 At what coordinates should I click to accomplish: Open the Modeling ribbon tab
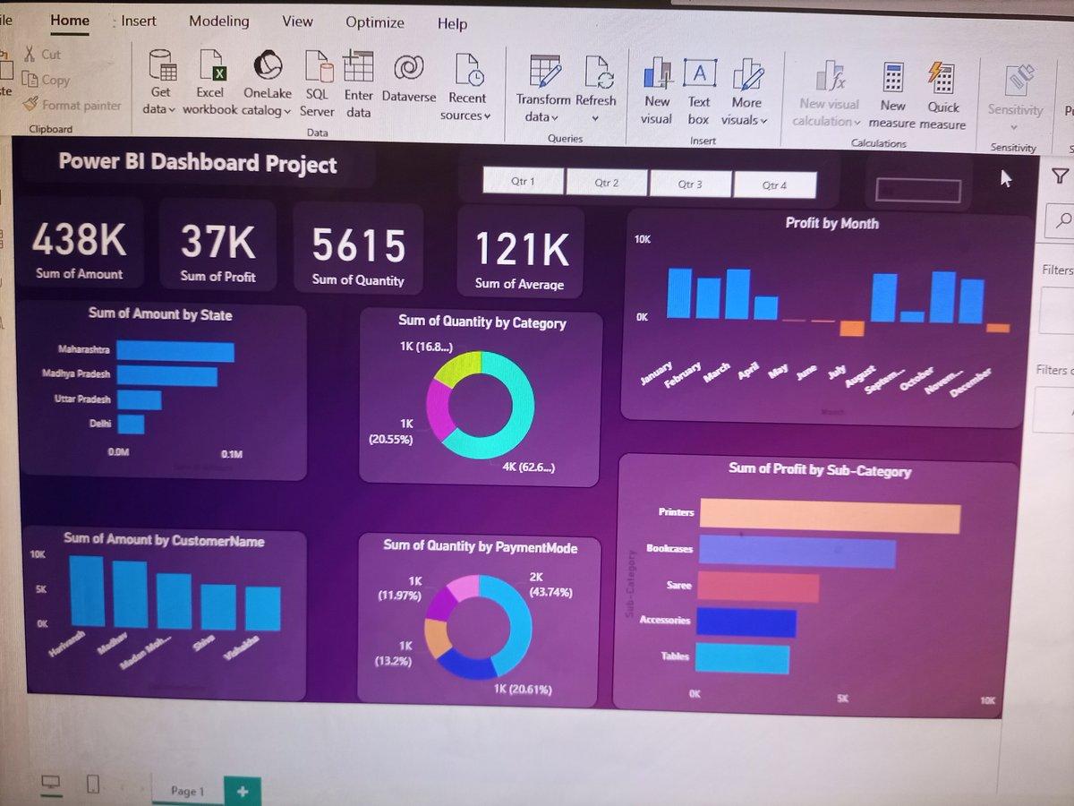tap(218, 21)
